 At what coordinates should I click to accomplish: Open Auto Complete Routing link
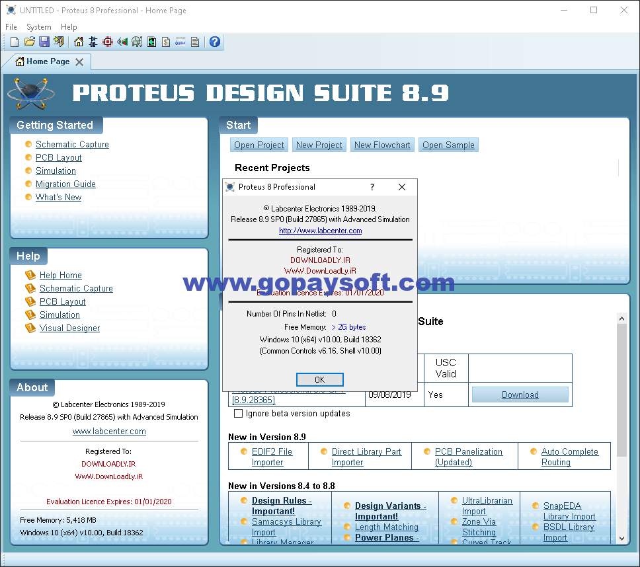pyautogui.click(x=569, y=457)
